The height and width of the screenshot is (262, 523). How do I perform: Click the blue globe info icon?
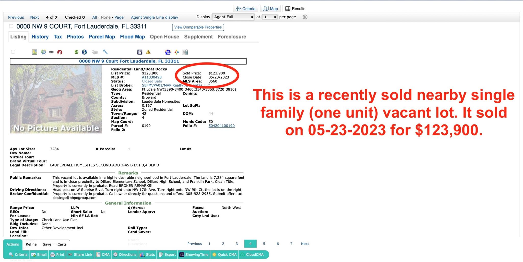point(84,52)
